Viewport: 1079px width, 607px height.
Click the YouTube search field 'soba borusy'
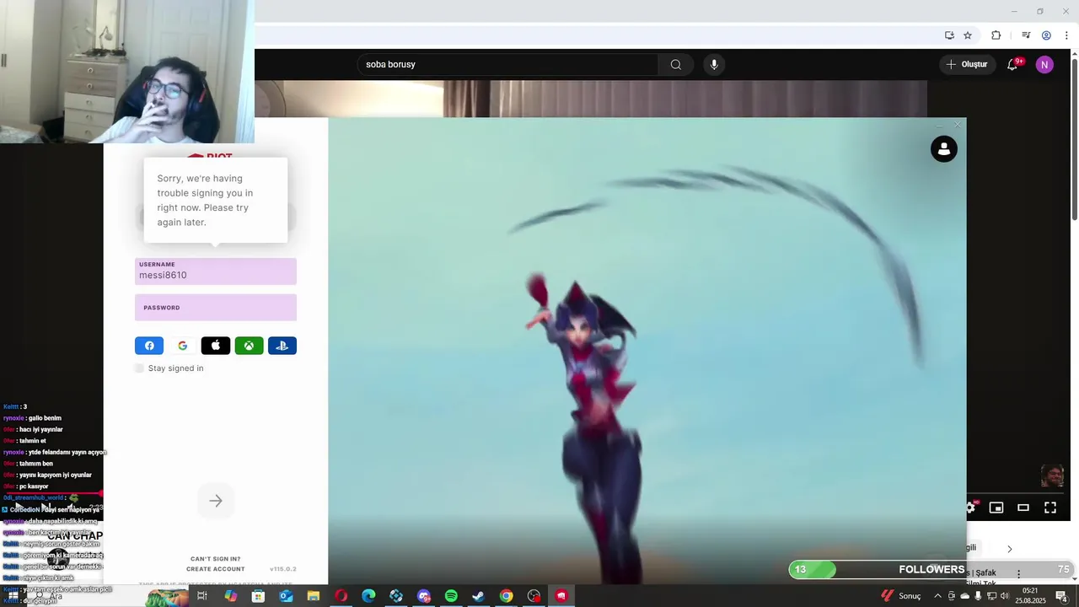coord(507,64)
